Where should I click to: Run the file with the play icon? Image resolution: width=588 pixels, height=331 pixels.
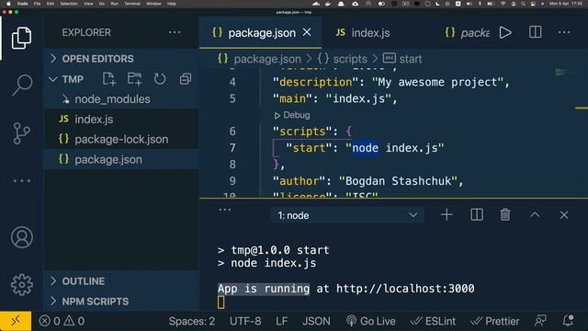(505, 33)
